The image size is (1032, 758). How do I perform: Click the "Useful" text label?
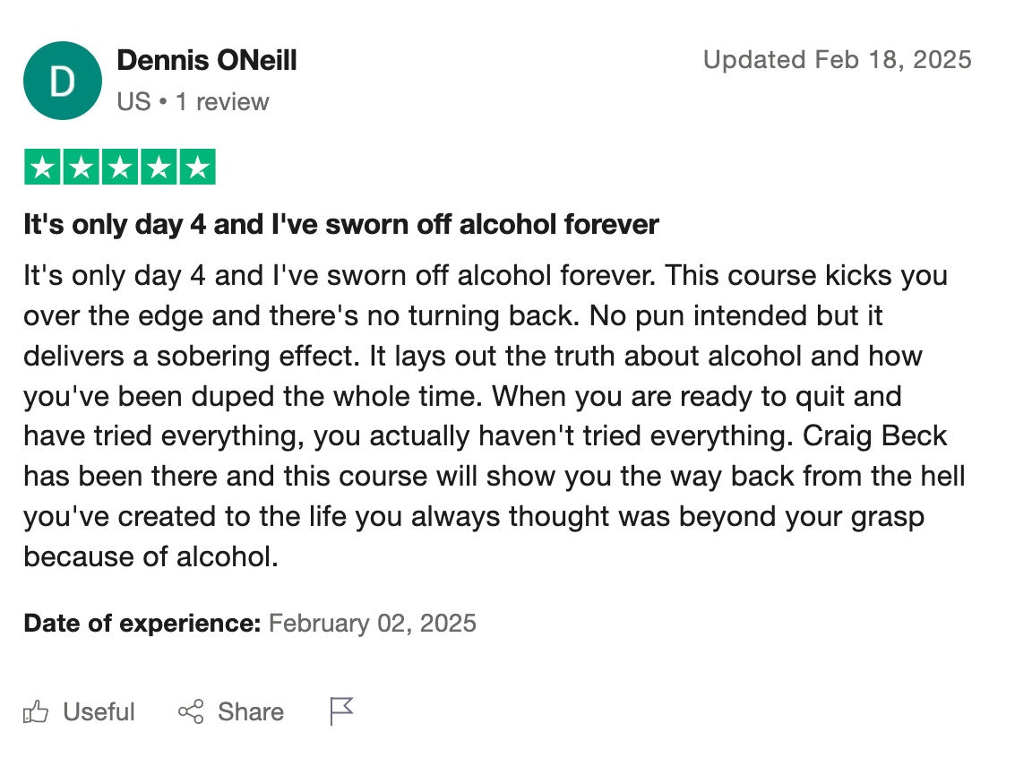(99, 712)
